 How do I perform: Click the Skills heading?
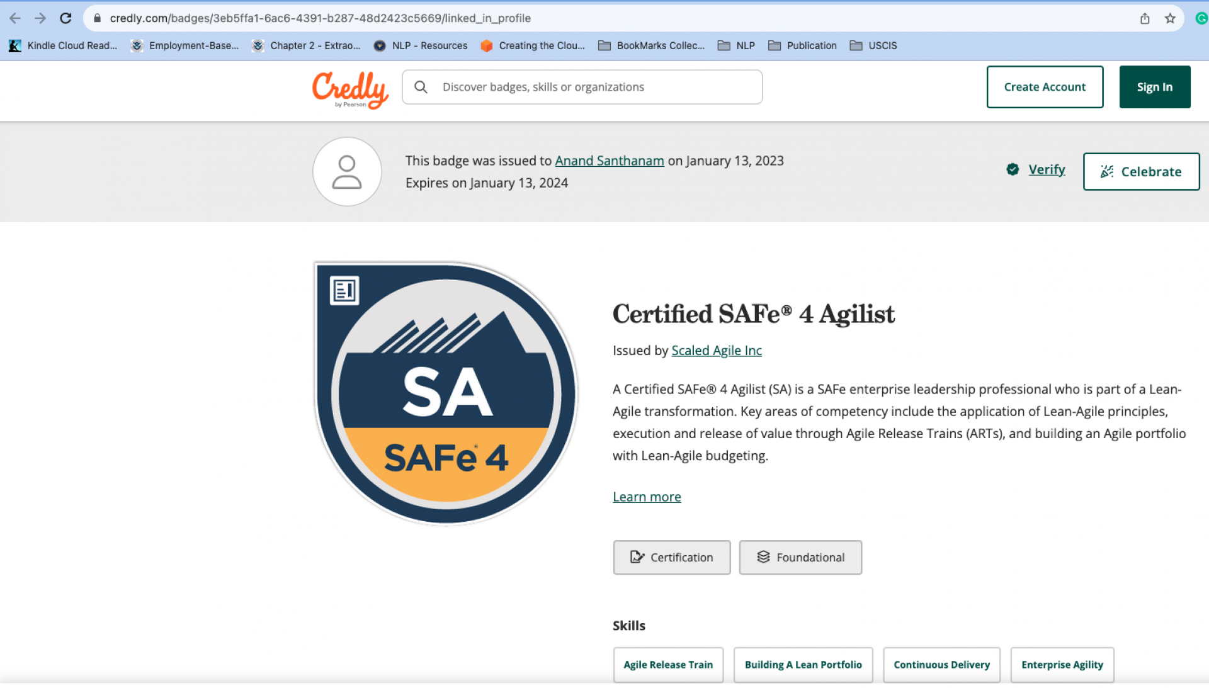(628, 626)
